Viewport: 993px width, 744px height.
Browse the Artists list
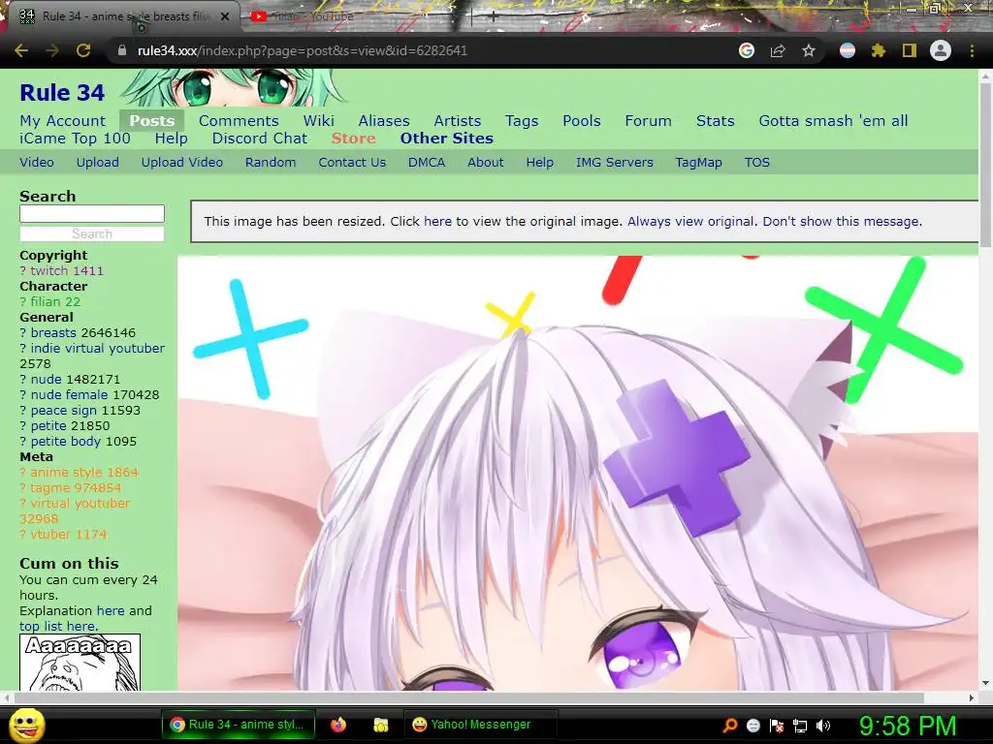click(x=458, y=121)
